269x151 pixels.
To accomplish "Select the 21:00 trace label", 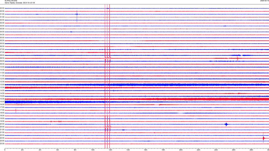I will pyautogui.click(x=2, y=130).
